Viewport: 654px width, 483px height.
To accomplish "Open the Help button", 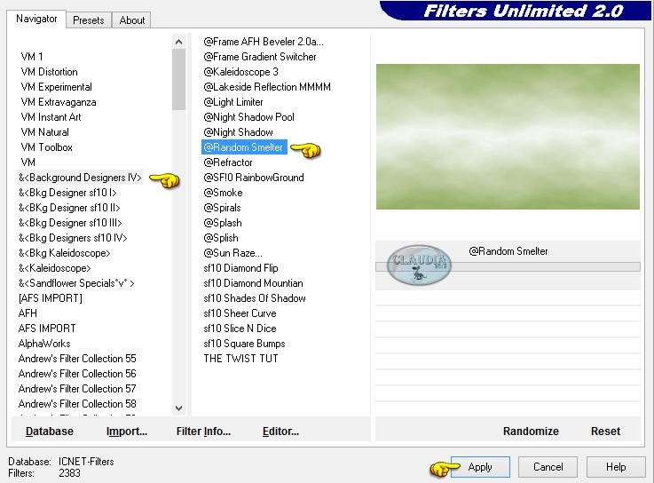I will coord(616,467).
